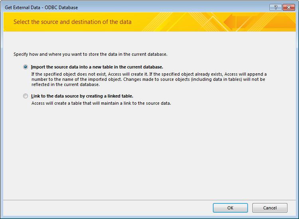The image size is (299, 219).
Task: Click the import option's description paragraph
Action: tap(149, 79)
